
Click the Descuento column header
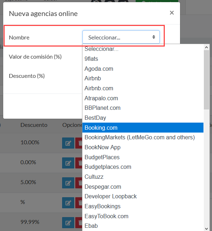pos(34,125)
